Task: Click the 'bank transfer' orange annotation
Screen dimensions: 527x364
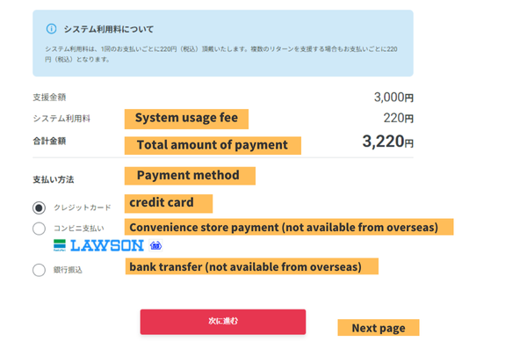Action: (251, 266)
